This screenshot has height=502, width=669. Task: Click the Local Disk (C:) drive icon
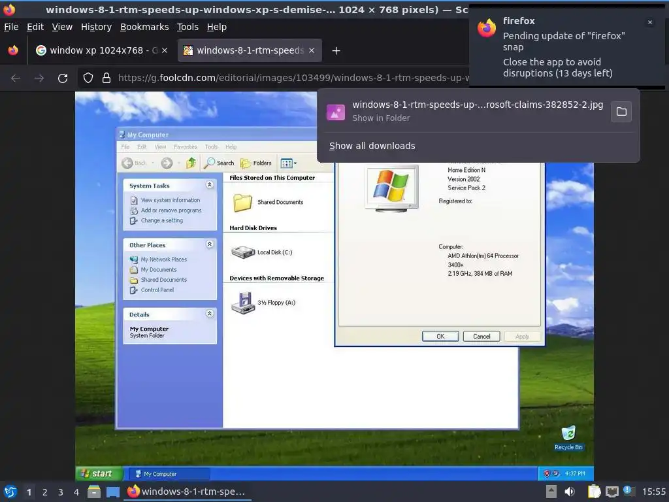[x=243, y=252]
